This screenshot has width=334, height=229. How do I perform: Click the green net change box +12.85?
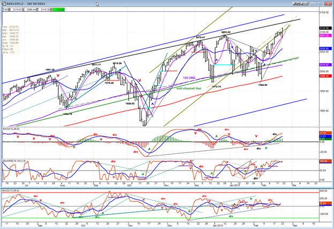[58, 10]
